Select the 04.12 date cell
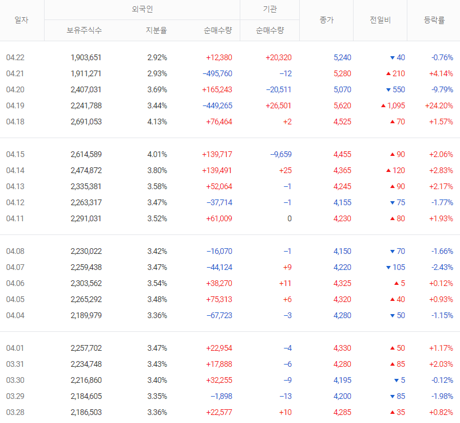Image resolution: width=460 pixels, height=423 pixels. click(x=15, y=202)
